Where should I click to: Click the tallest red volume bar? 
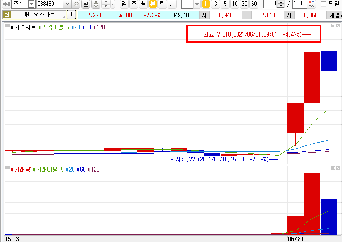(312, 204)
